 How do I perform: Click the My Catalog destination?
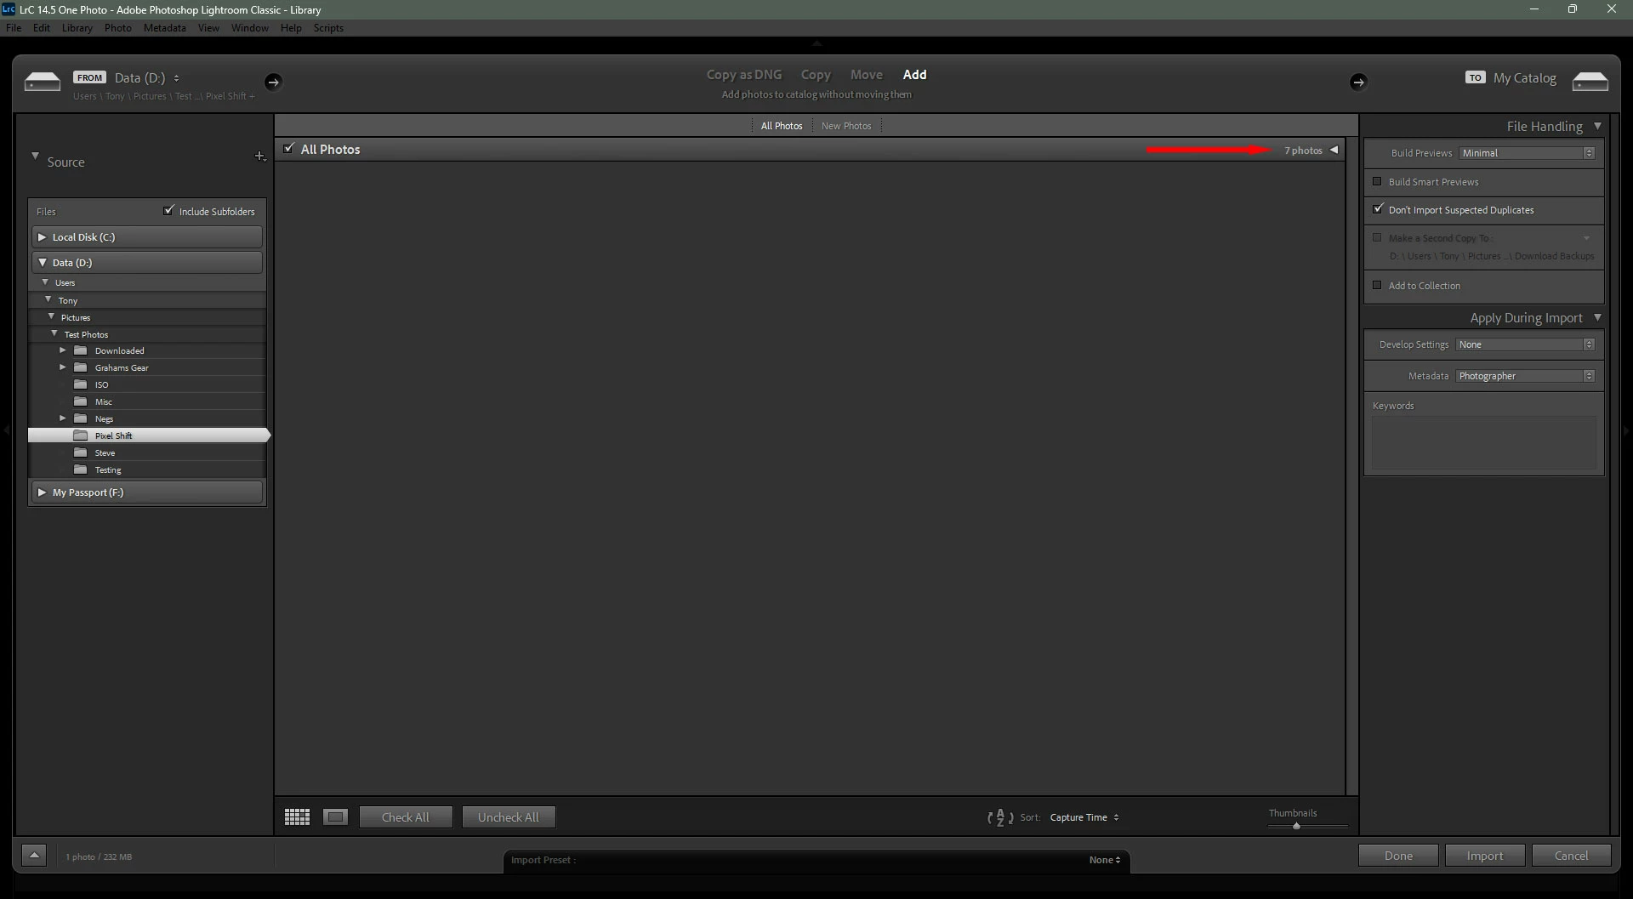[x=1524, y=78]
